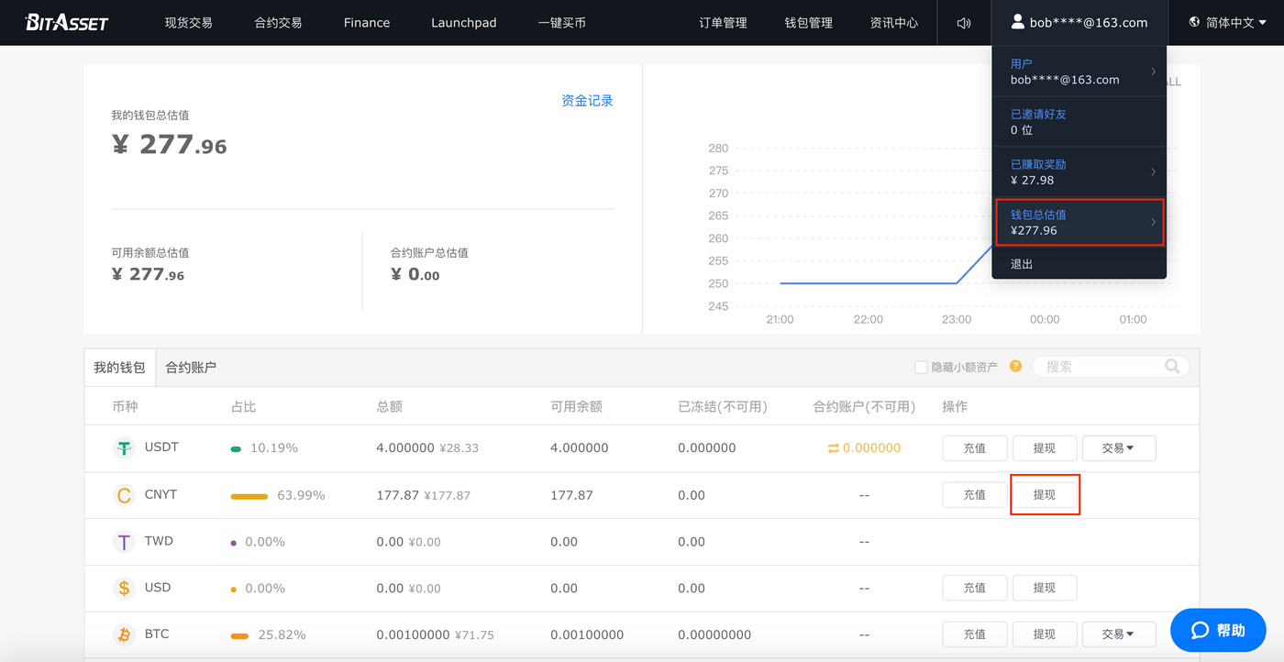Open Launchpad menu
The width and height of the screenshot is (1284, 662).
point(464,23)
